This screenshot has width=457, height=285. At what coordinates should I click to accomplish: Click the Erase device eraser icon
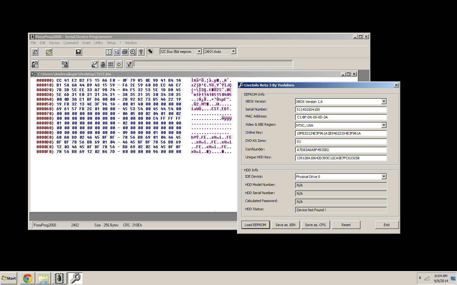click(x=95, y=64)
